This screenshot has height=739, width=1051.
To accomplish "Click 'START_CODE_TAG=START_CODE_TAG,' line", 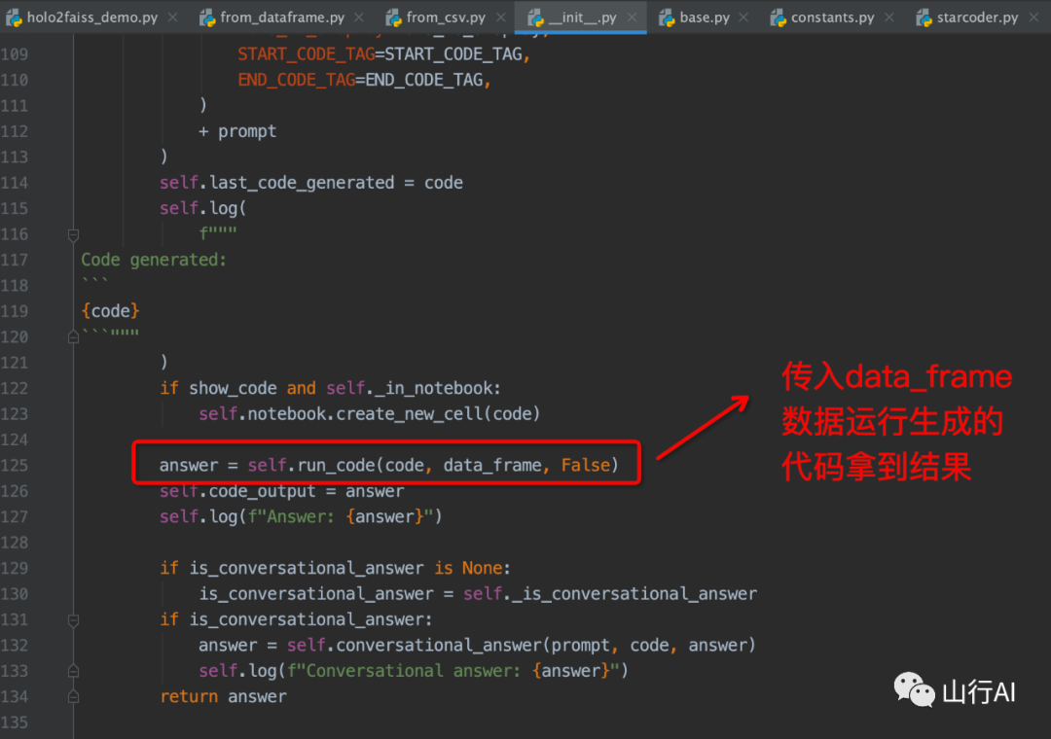I will point(384,54).
